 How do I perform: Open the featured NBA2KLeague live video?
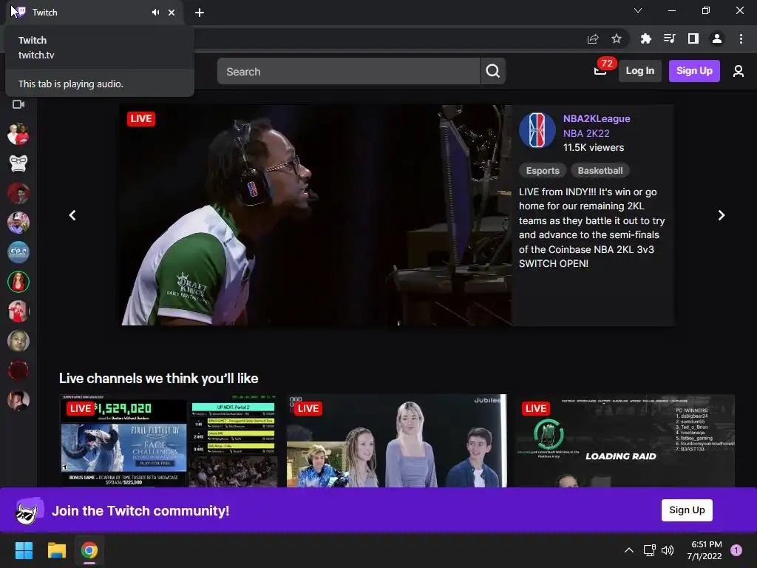(x=316, y=215)
